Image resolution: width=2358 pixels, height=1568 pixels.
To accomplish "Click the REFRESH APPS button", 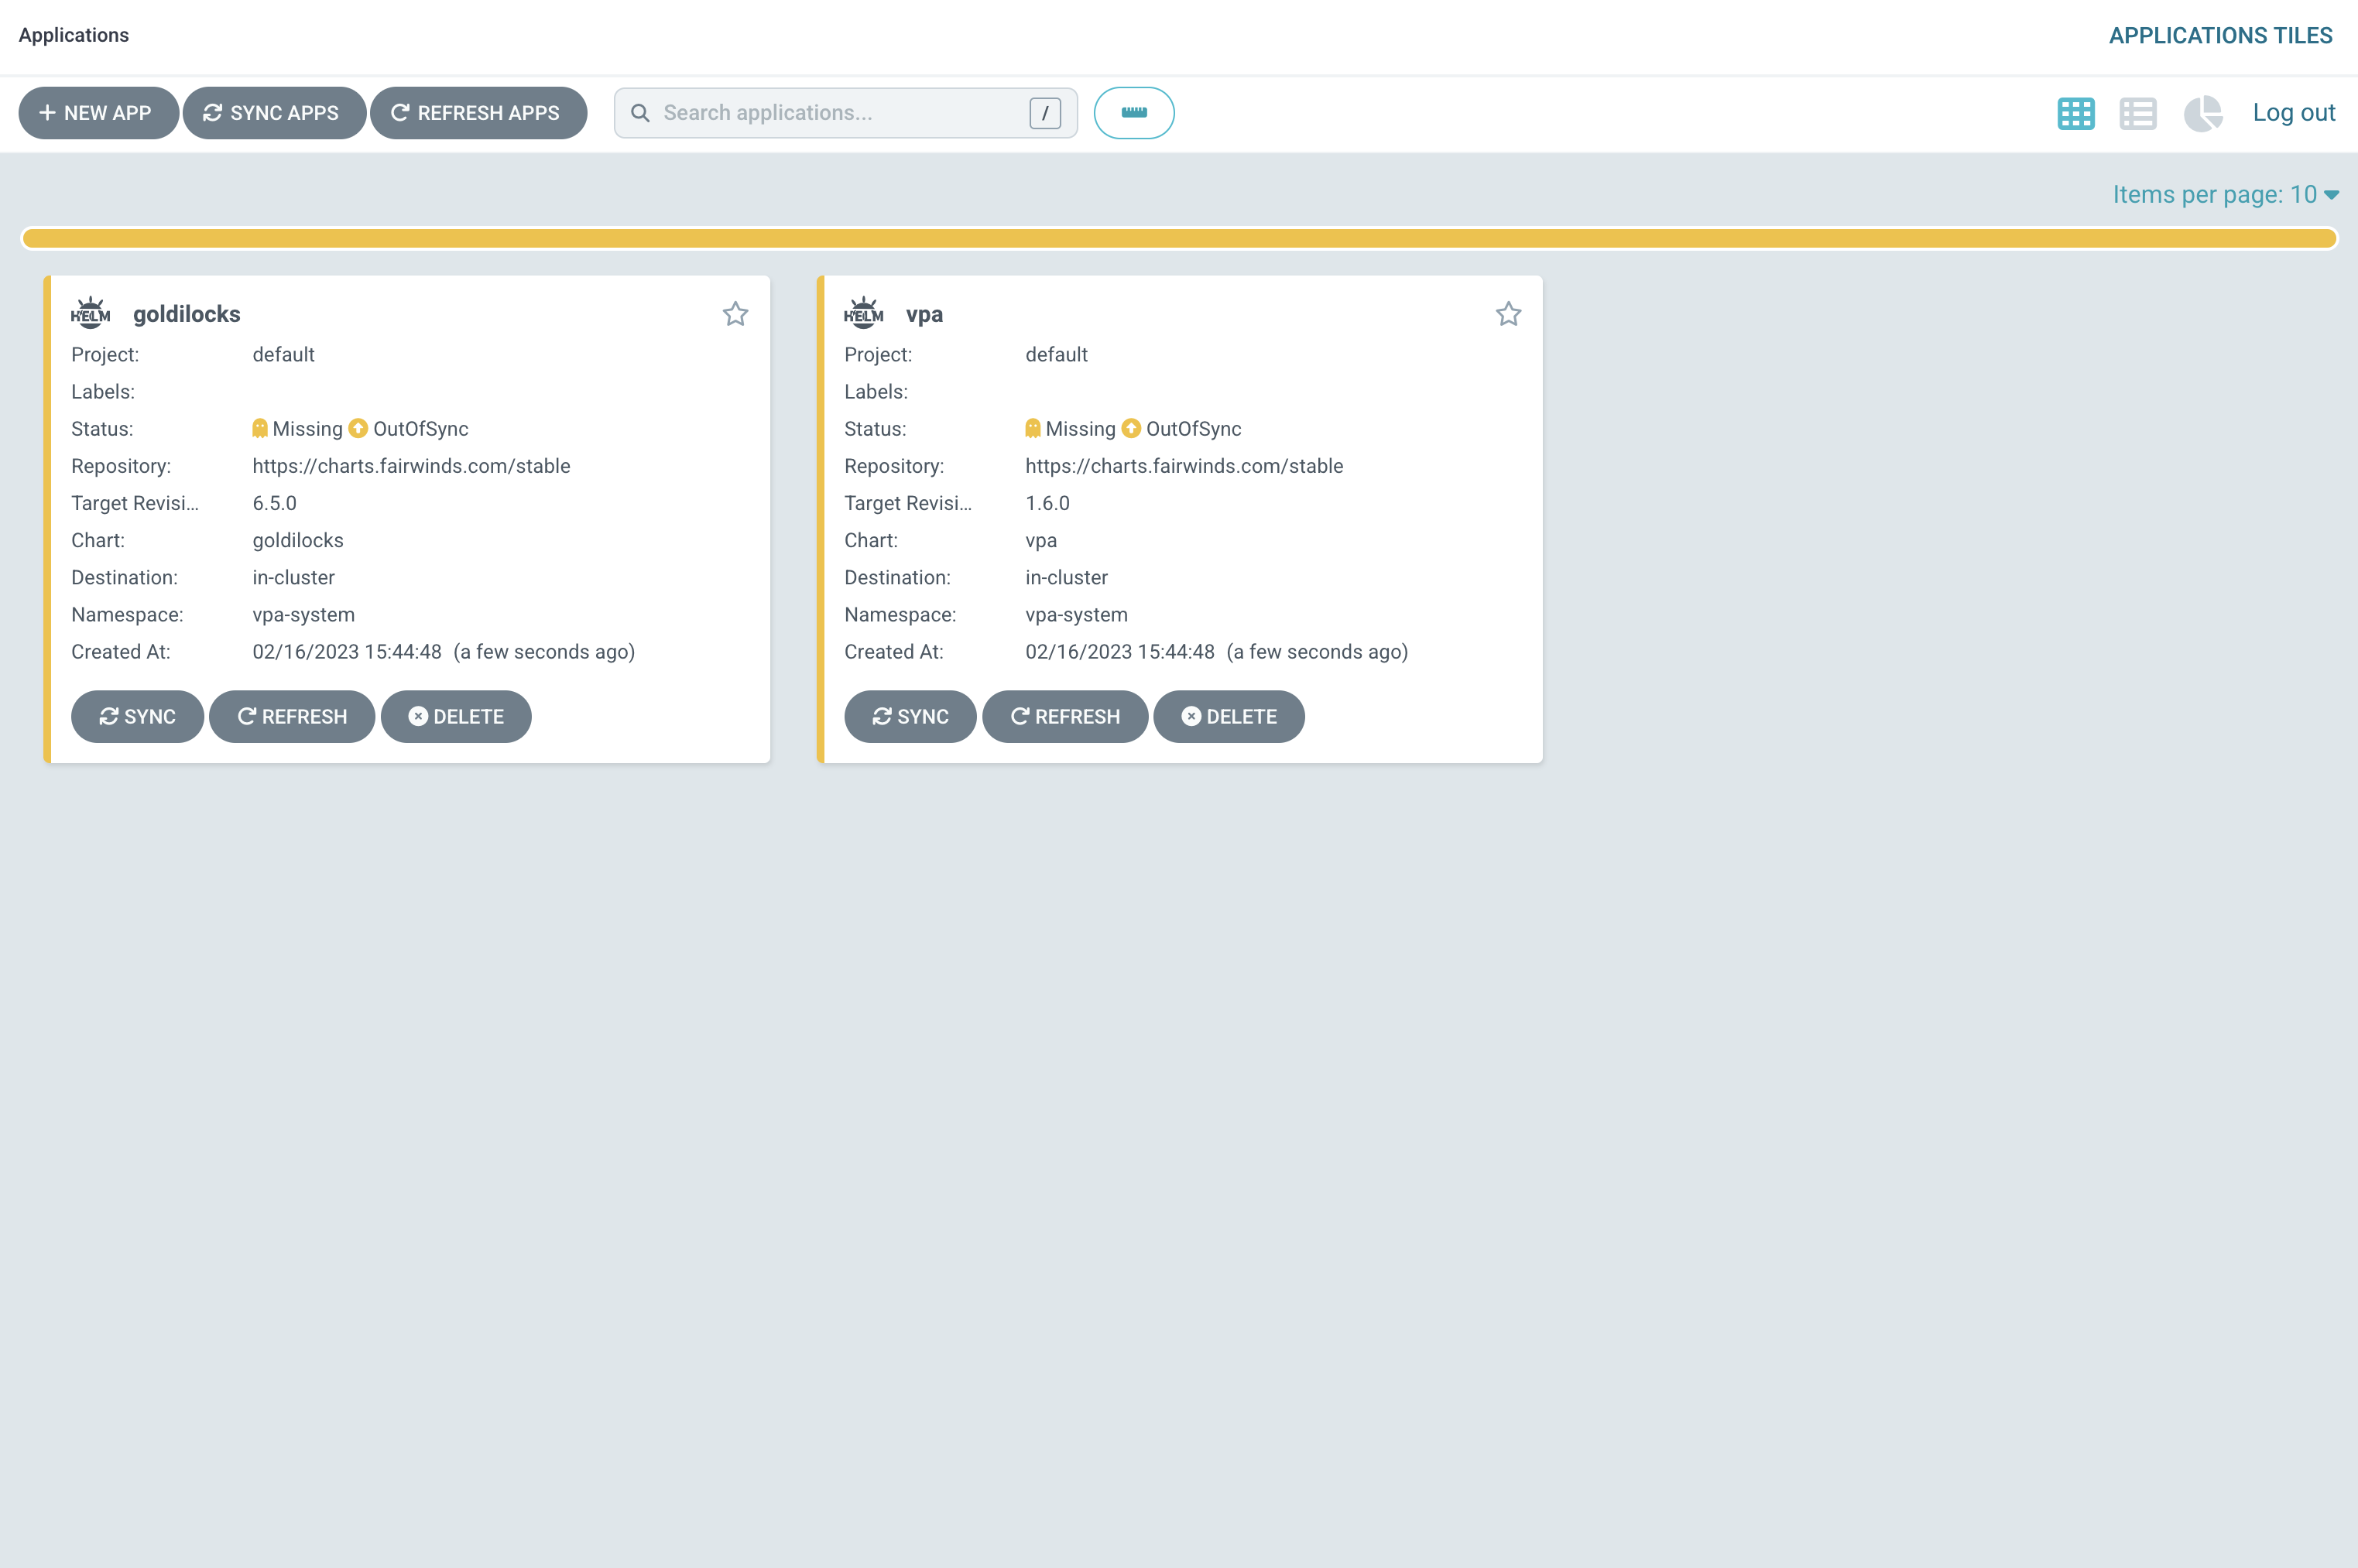I will [x=478, y=113].
